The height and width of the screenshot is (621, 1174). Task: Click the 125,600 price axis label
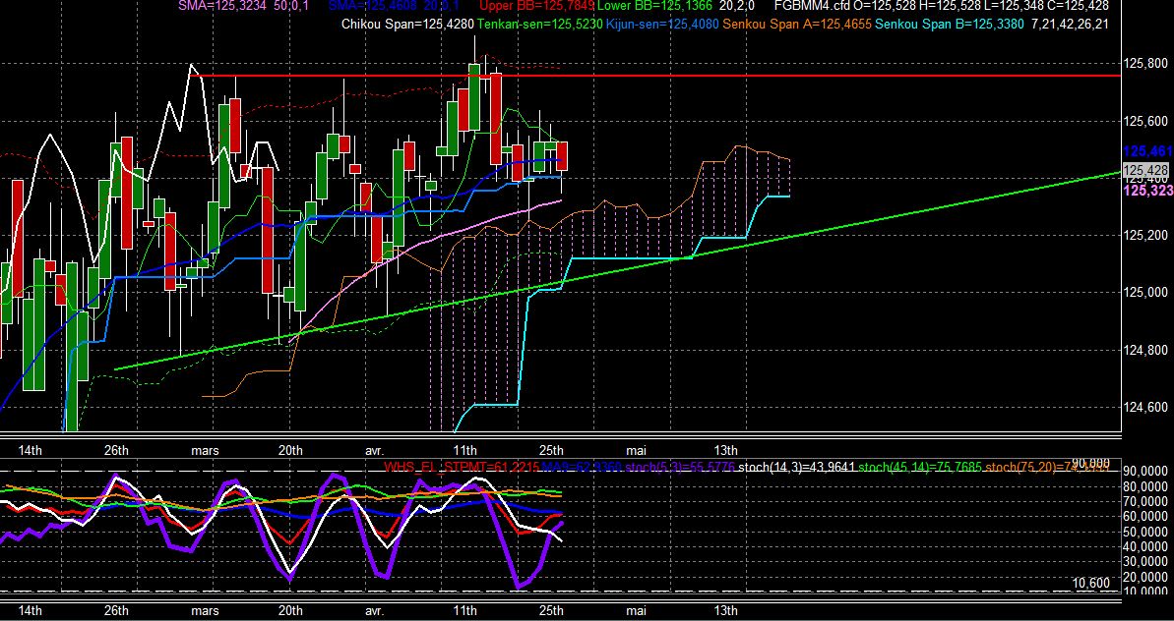(x=1147, y=121)
